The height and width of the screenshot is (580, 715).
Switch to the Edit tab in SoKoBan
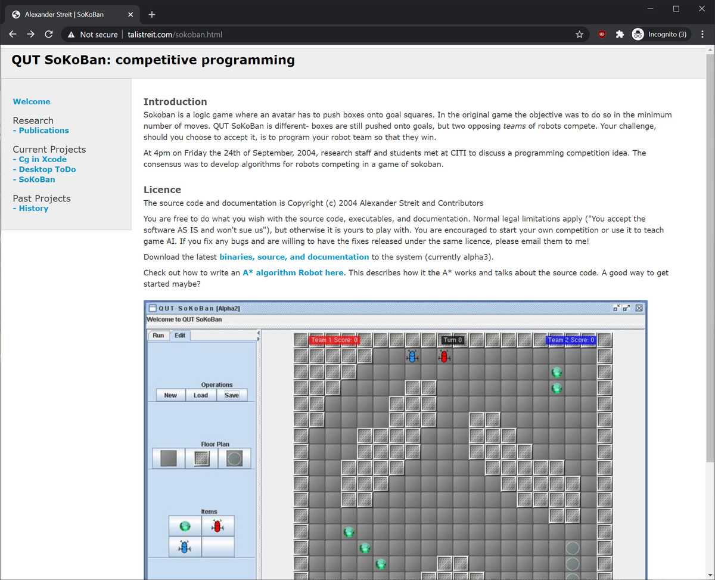[x=180, y=336]
